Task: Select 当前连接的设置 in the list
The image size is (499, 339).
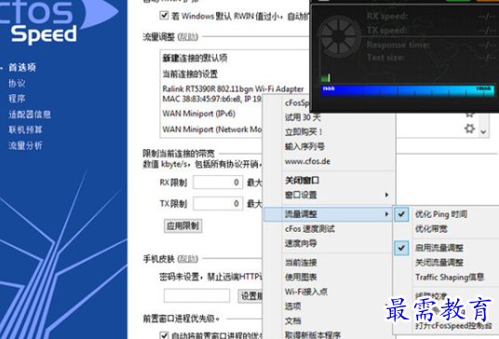Action: tap(190, 75)
